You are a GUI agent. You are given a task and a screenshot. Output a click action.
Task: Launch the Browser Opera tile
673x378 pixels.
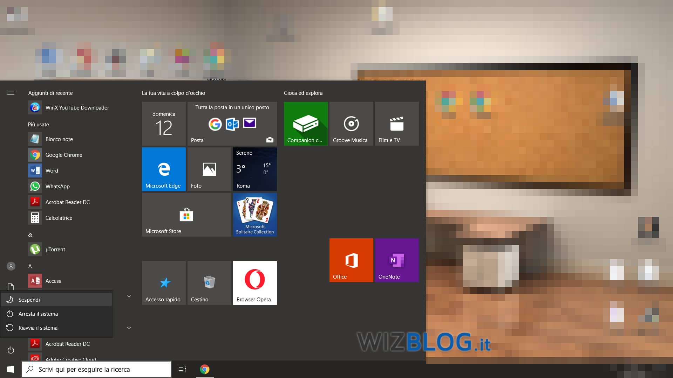[x=255, y=283]
